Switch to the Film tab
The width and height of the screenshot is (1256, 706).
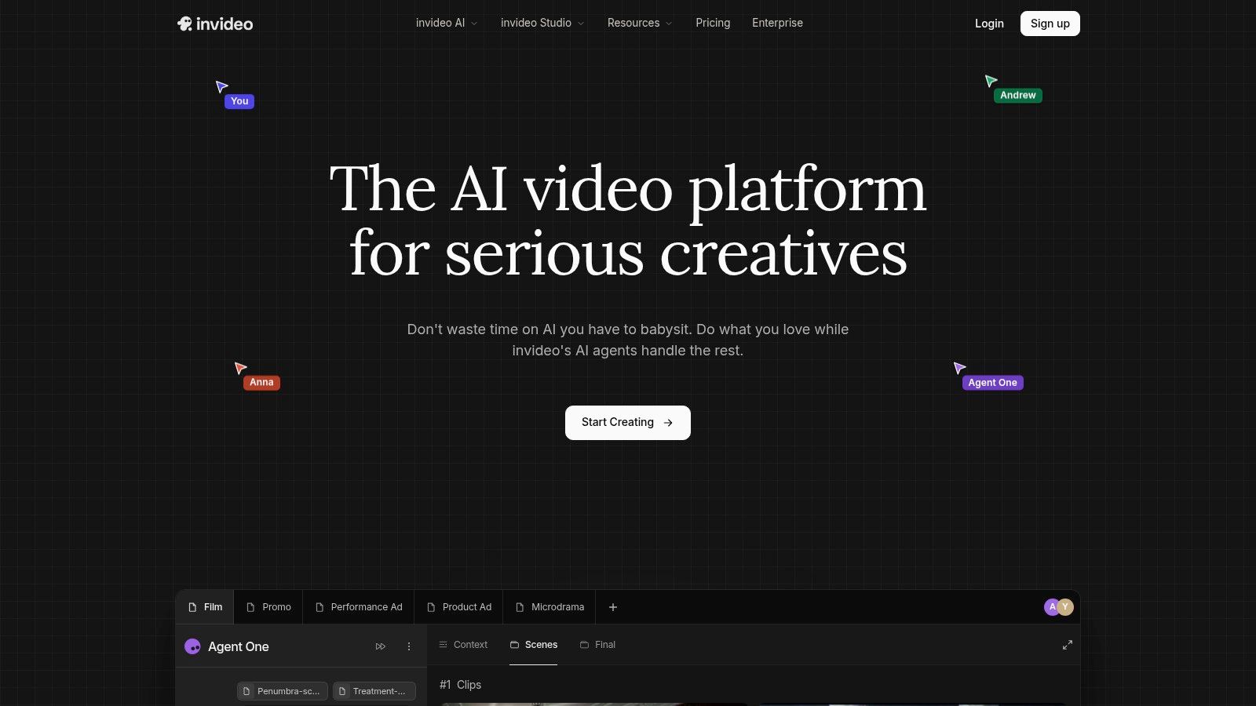tap(205, 607)
